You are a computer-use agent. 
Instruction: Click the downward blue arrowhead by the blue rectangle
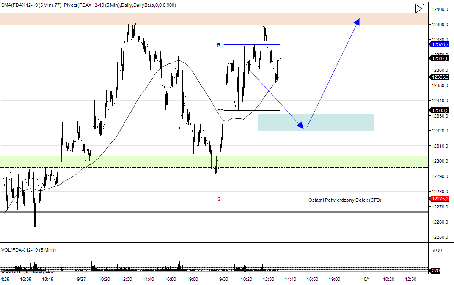300,125
